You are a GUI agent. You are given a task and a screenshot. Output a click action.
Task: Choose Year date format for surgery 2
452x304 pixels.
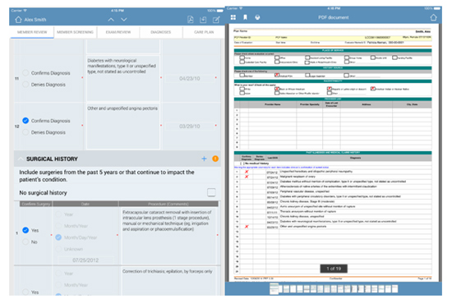pos(58,273)
